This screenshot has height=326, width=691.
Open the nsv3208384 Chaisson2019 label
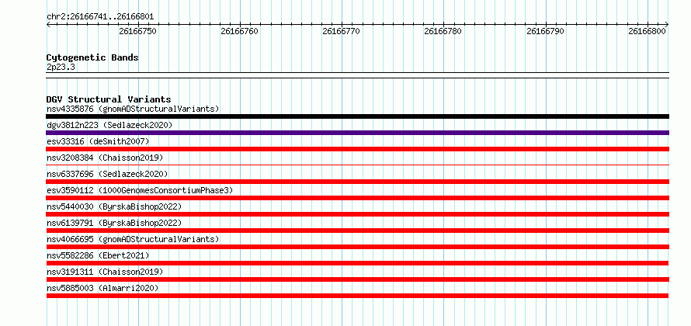click(x=105, y=158)
